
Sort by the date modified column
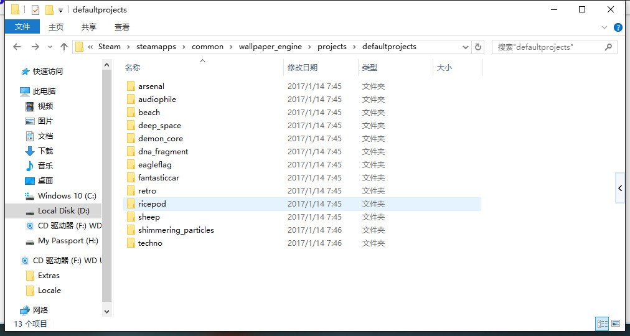303,67
